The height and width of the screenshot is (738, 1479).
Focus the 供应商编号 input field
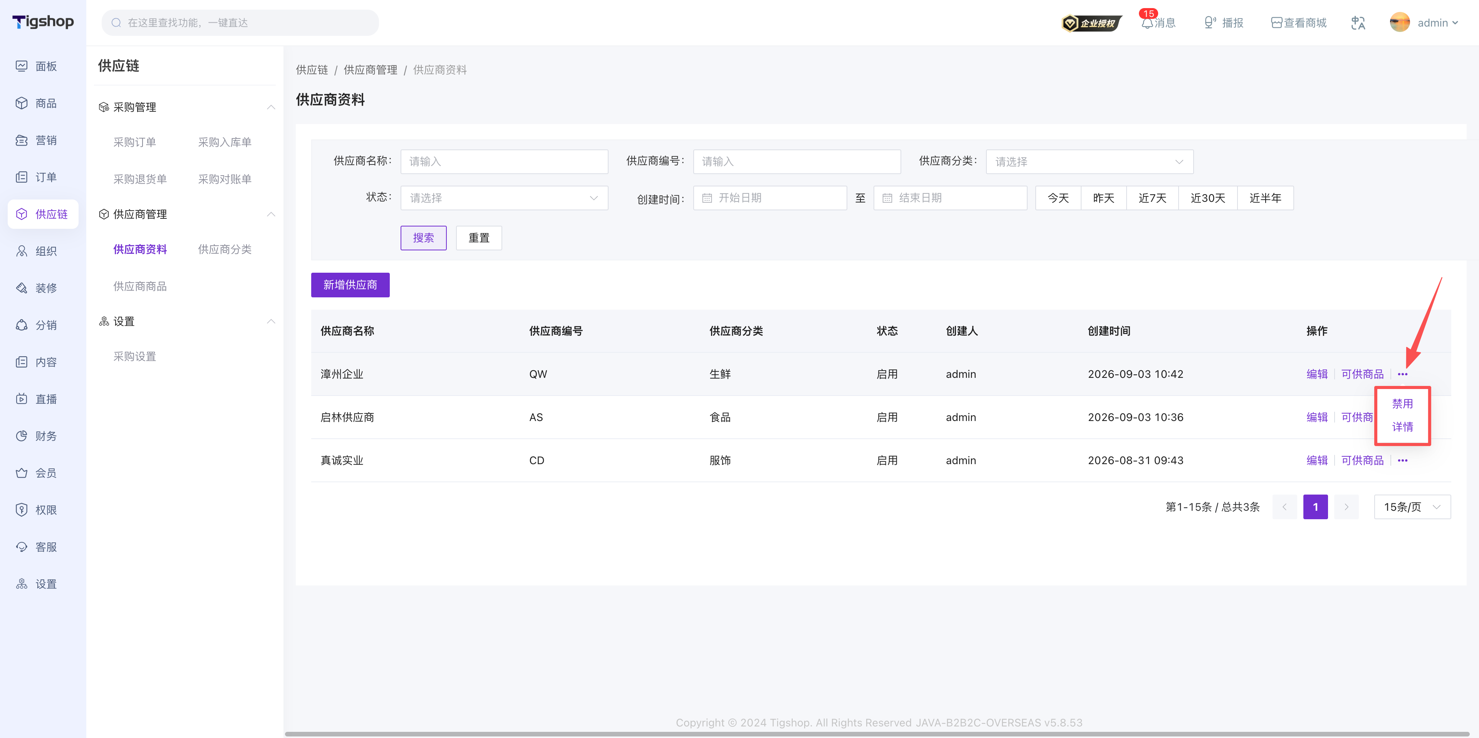pos(797,162)
